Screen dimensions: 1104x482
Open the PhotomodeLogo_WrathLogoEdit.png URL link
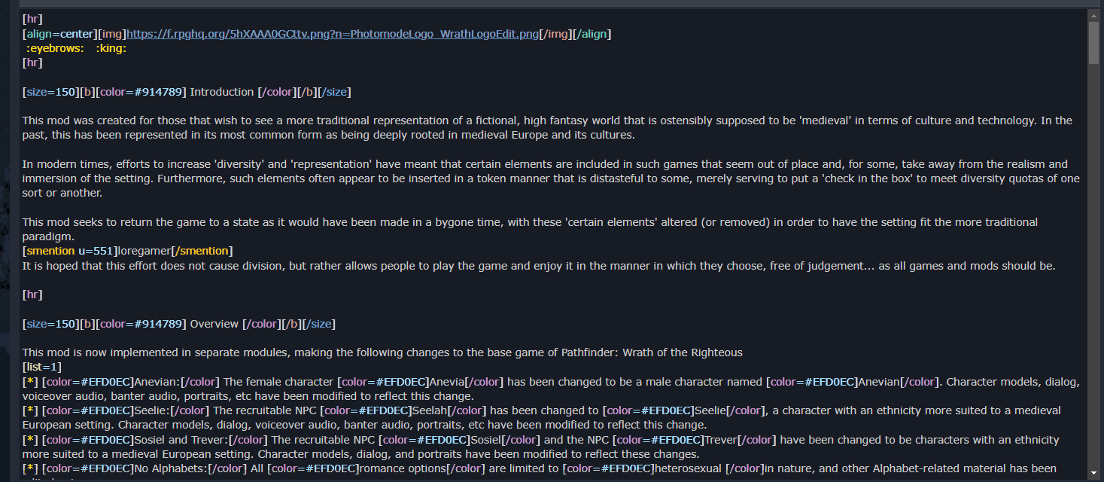(x=333, y=34)
